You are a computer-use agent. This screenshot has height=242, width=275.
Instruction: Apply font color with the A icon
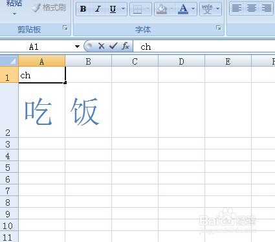point(183,9)
